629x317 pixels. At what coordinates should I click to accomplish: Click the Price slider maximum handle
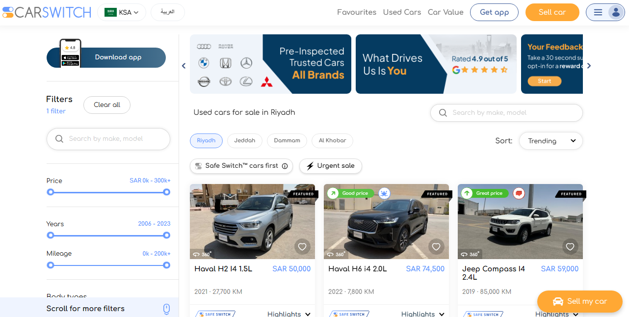(167, 192)
